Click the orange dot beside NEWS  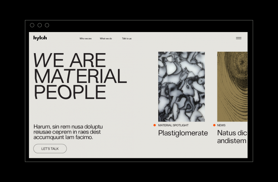pyautogui.click(x=214, y=125)
